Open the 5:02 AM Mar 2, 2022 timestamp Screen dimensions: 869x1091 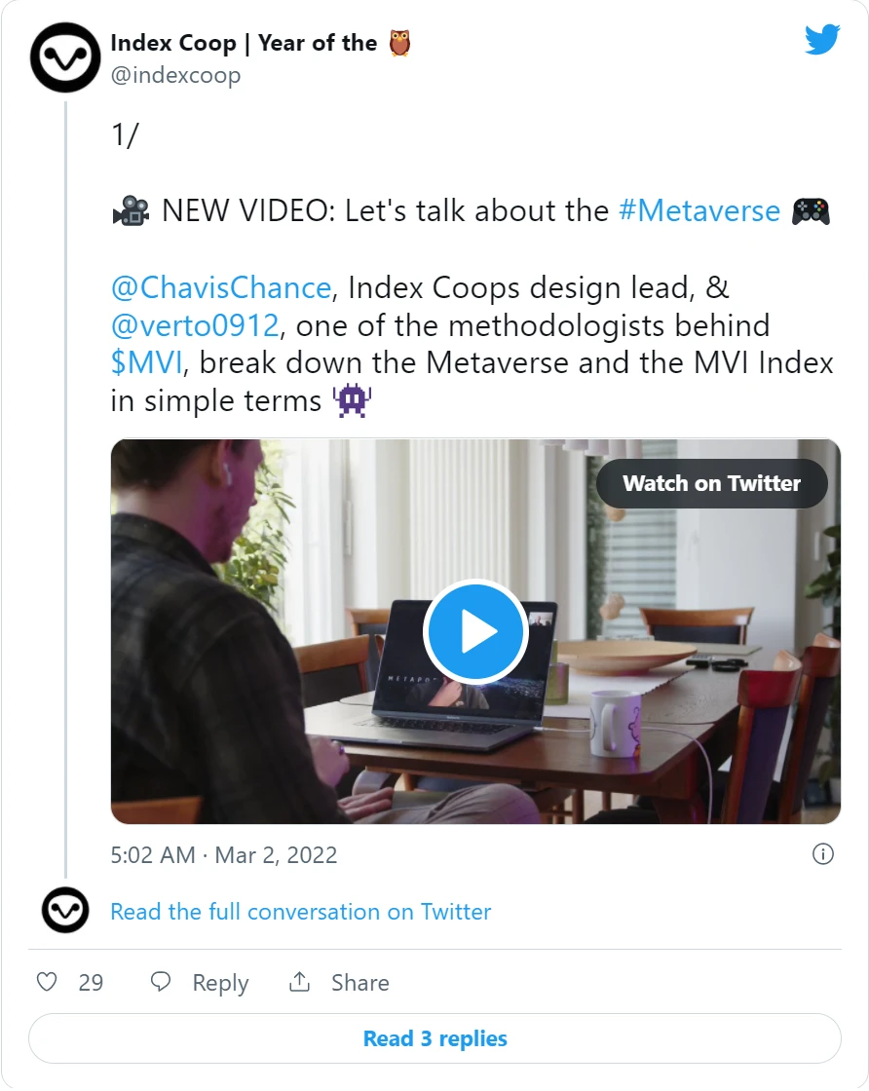(224, 854)
